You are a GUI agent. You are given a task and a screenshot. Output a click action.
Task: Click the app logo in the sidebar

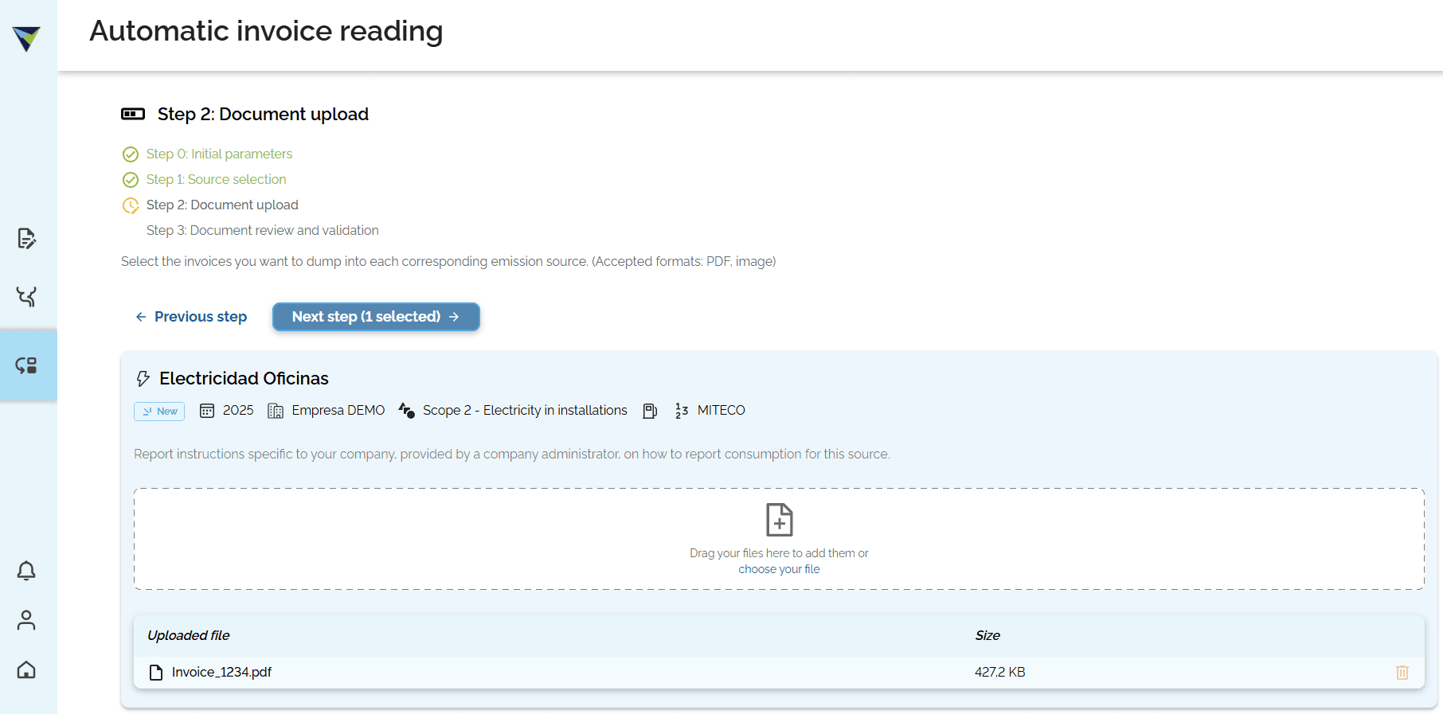point(26,38)
